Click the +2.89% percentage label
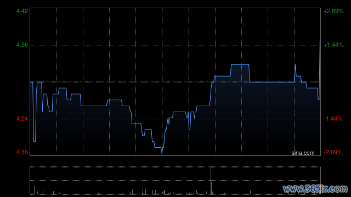 tap(333, 11)
